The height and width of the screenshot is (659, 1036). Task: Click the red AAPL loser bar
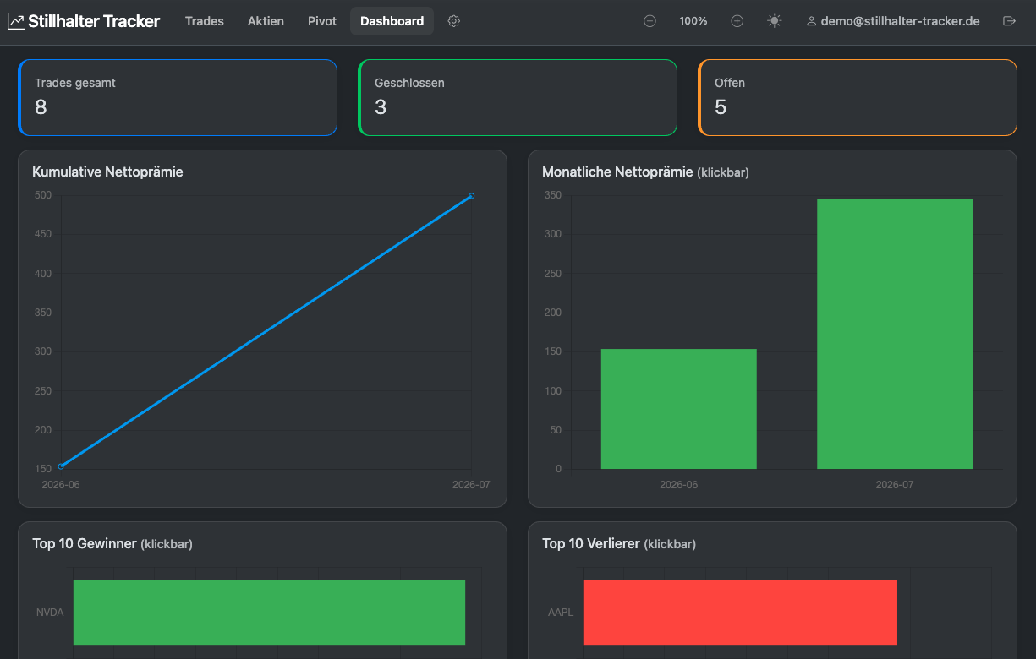[740, 613]
